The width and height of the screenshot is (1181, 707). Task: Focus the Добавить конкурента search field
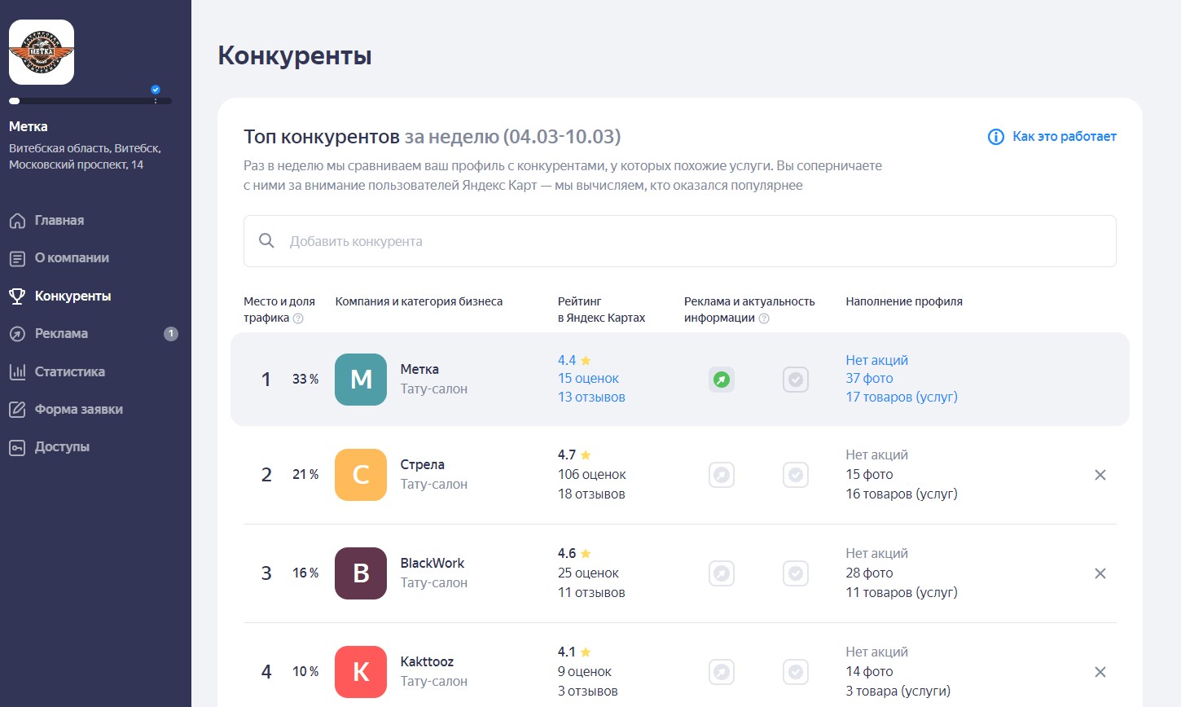(679, 241)
